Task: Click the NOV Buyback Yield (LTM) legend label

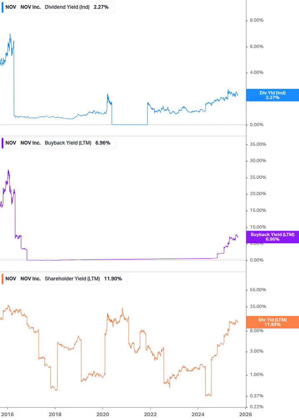Action: [x=59, y=143]
